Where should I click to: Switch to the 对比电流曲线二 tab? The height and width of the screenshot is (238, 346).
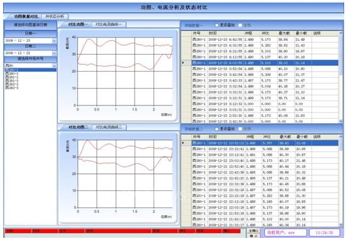click(x=109, y=127)
